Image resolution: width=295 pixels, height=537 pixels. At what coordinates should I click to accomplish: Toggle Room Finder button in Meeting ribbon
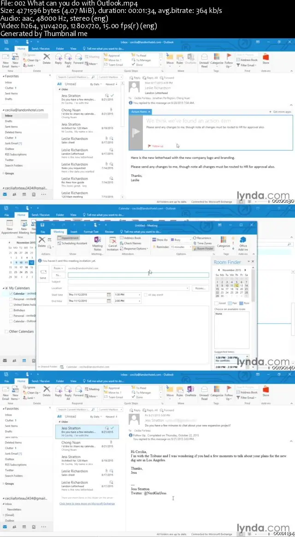[203, 248]
